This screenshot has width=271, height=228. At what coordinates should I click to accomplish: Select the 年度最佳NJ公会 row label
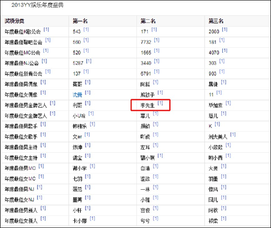(x=22, y=63)
